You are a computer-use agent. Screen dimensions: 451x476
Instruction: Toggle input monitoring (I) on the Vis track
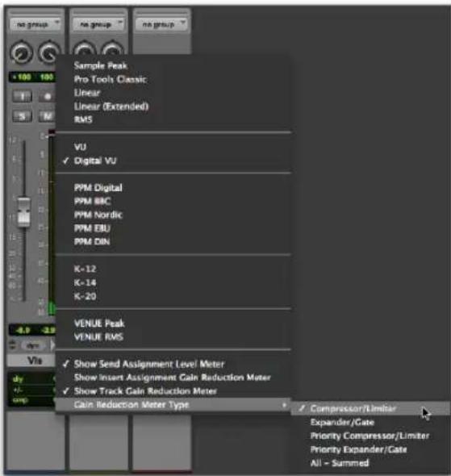pyautogui.click(x=22, y=97)
